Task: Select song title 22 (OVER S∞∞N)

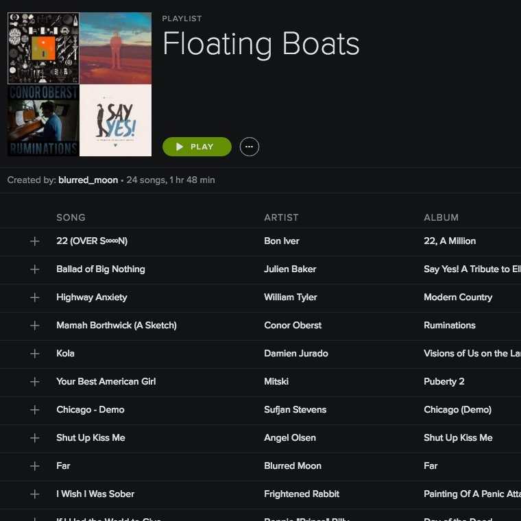Action: click(92, 241)
